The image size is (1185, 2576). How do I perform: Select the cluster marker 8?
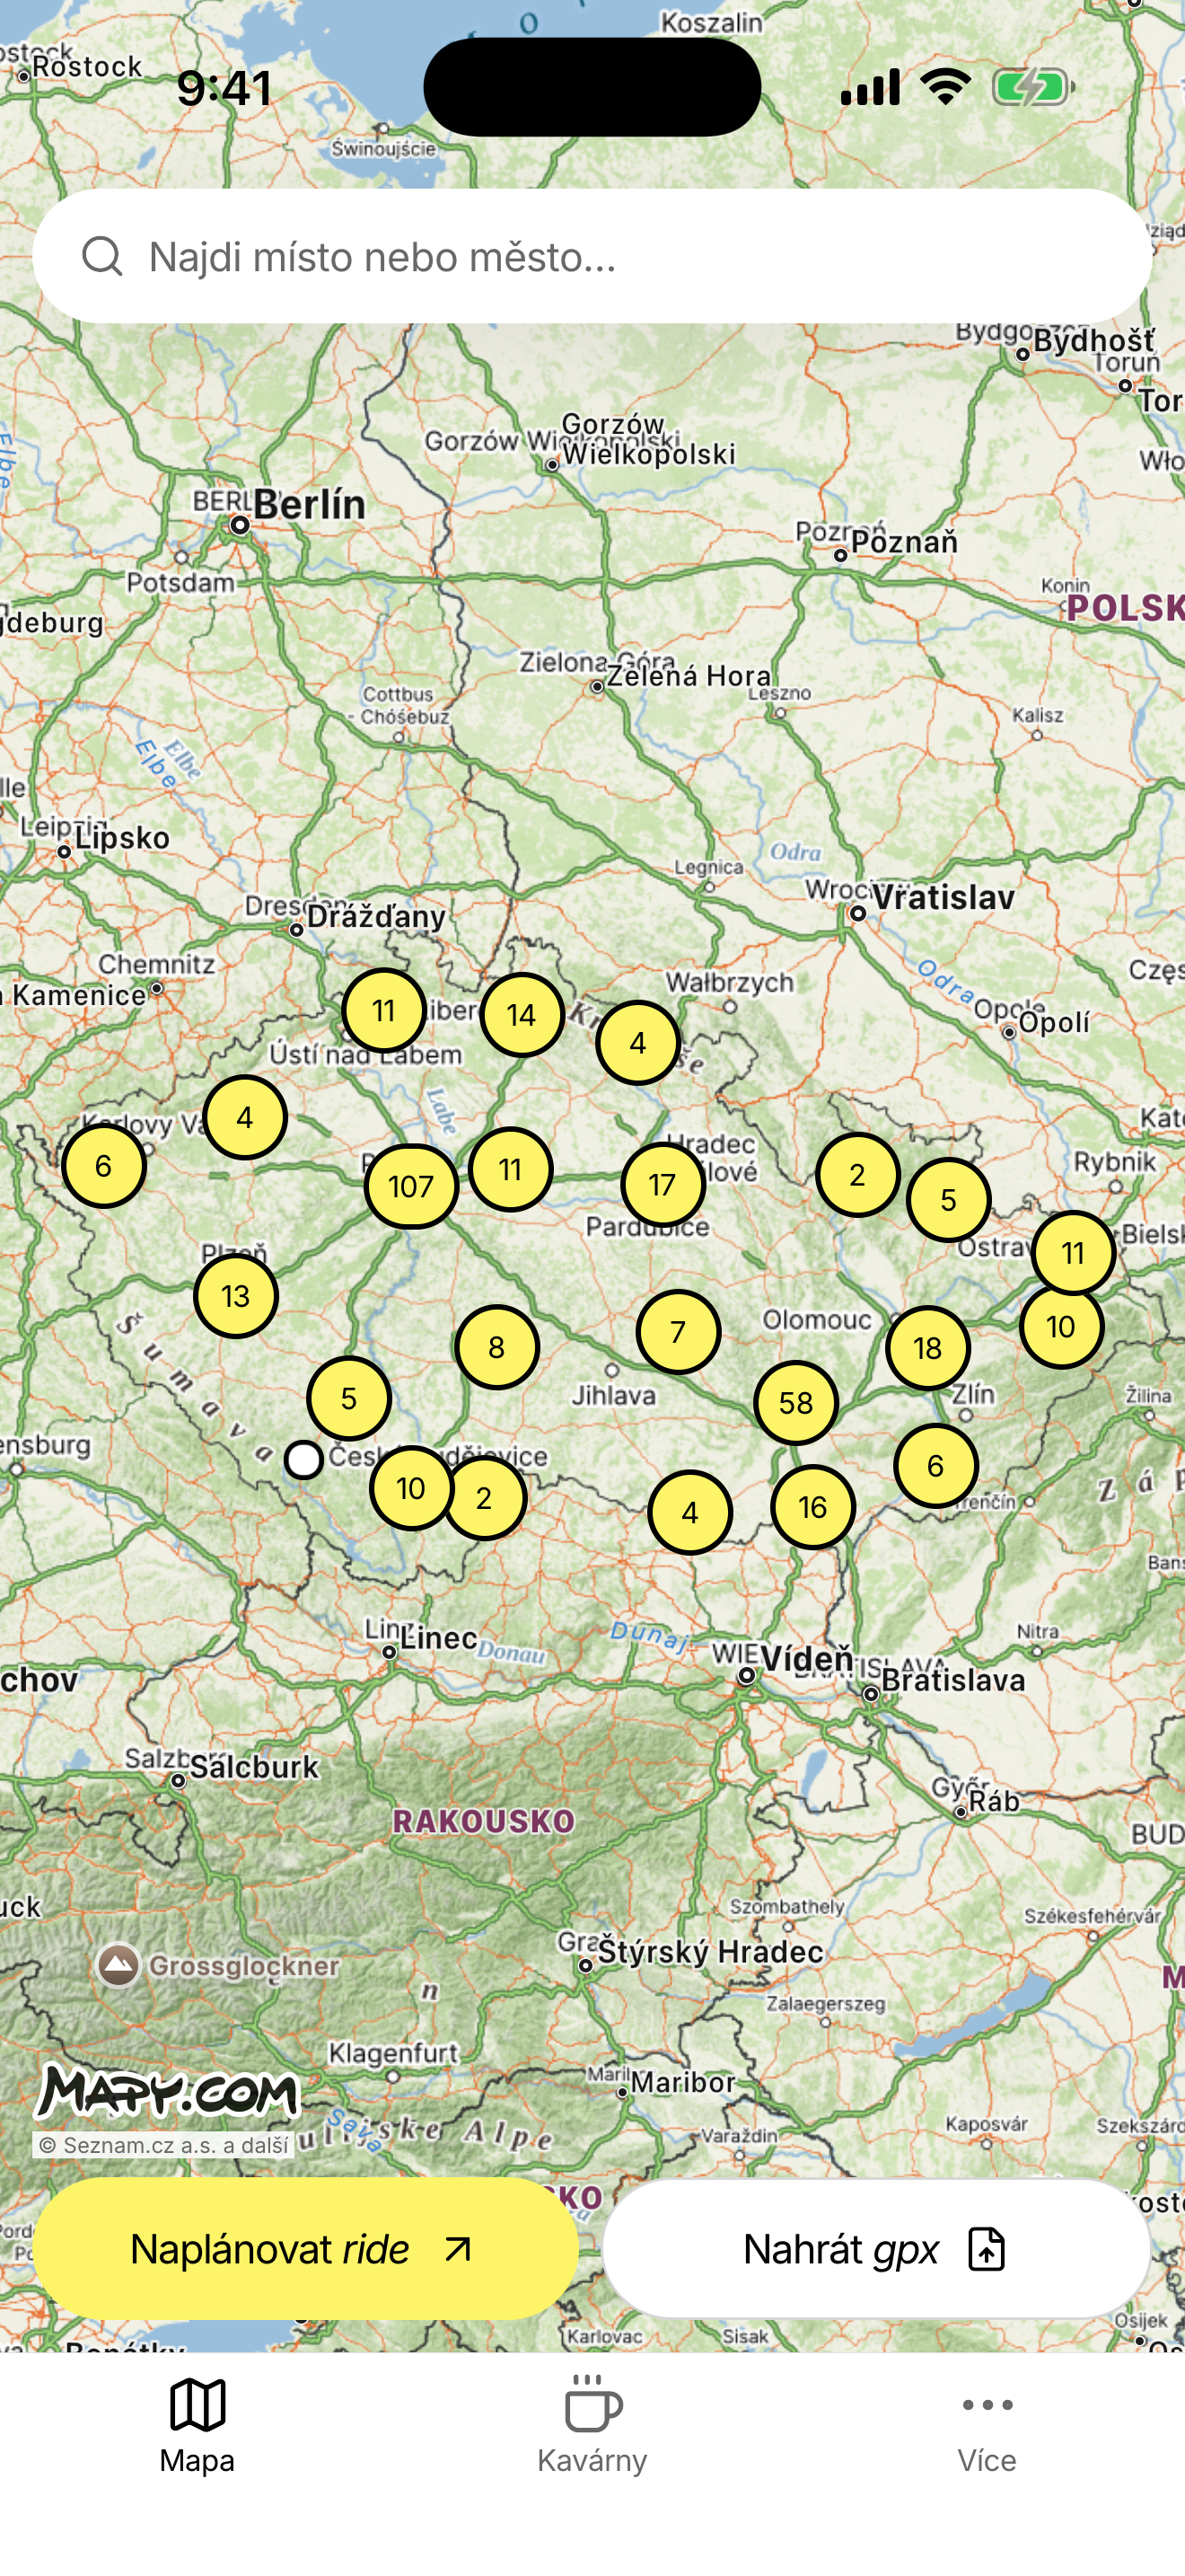(x=496, y=1347)
